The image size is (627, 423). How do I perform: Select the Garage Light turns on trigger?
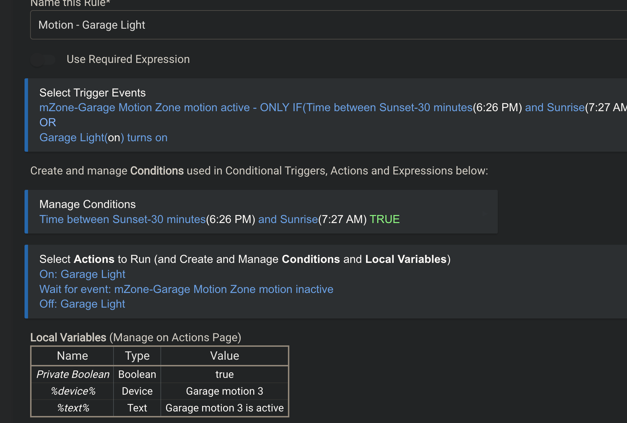[x=103, y=138]
